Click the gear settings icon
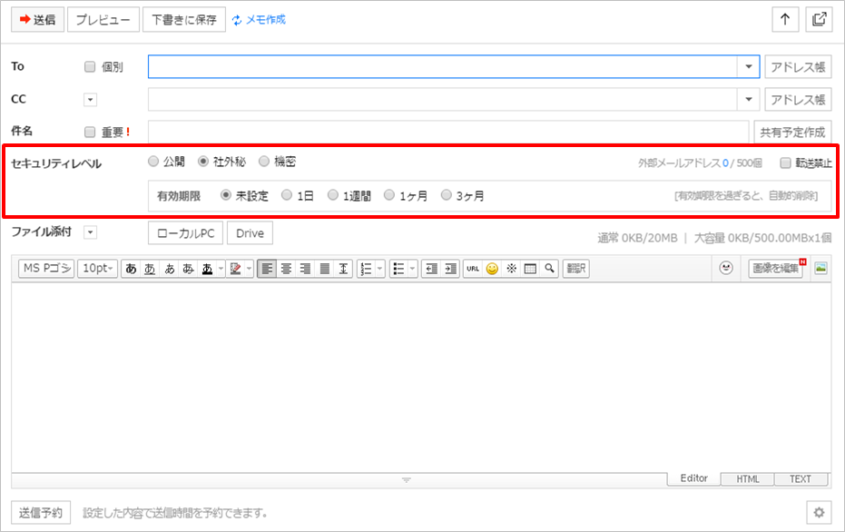Viewport: 845px width, 532px height. 819,513
